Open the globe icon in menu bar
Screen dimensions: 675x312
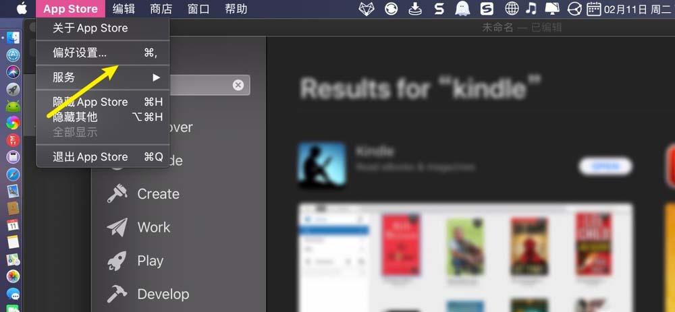pos(512,9)
